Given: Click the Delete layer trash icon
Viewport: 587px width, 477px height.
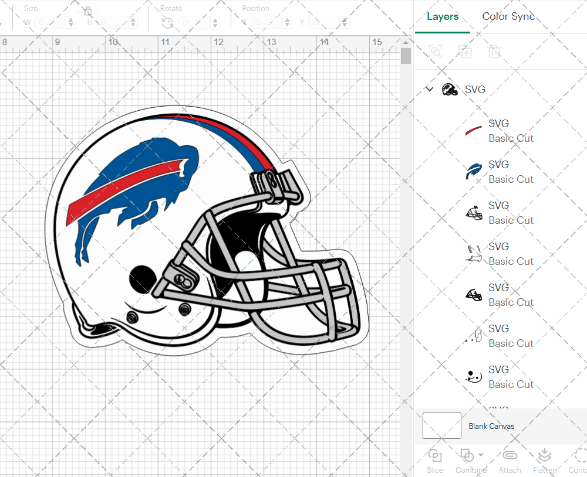Looking at the screenshot, I should point(494,51).
